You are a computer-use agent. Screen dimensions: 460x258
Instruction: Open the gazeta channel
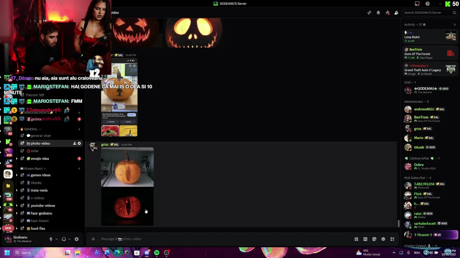(x=50, y=119)
